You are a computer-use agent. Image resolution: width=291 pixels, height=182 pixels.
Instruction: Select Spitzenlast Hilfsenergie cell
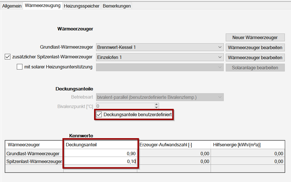coord(248,161)
